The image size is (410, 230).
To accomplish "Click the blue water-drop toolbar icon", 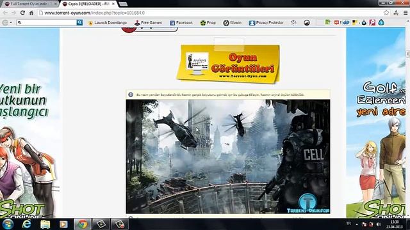I will coord(381,23).
